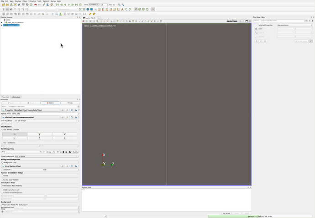Click the font color circle button
This screenshot has height=218, width=315.
[x=50, y=152]
